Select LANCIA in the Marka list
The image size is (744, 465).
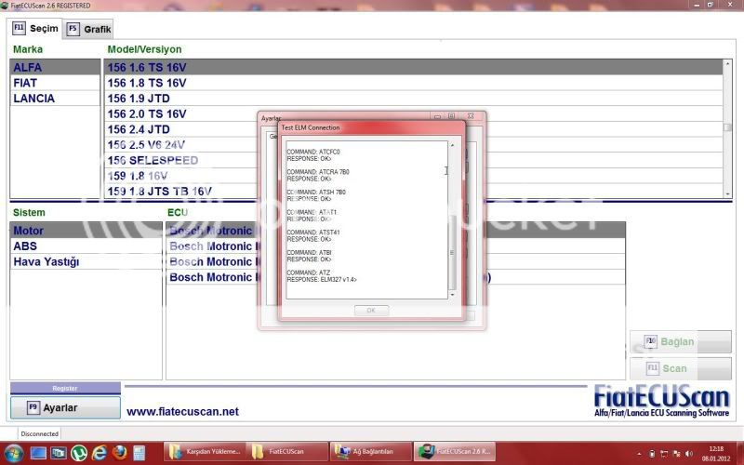(55, 99)
